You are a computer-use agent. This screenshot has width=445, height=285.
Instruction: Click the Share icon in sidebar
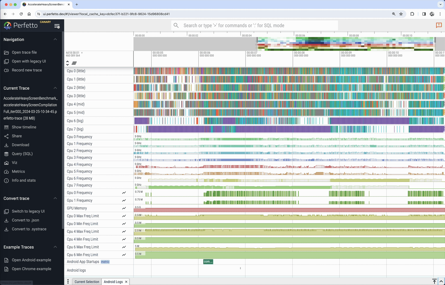point(6,136)
